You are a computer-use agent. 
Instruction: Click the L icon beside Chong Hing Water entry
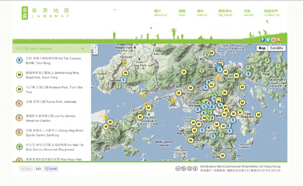coord(20,132)
